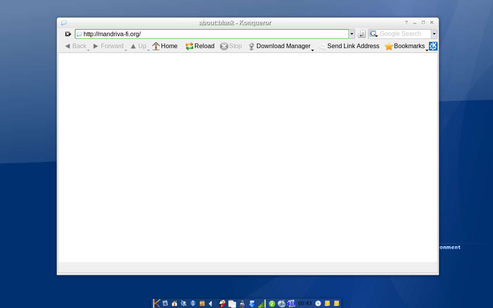Expand the Back history dropdown arrow

click(88, 50)
